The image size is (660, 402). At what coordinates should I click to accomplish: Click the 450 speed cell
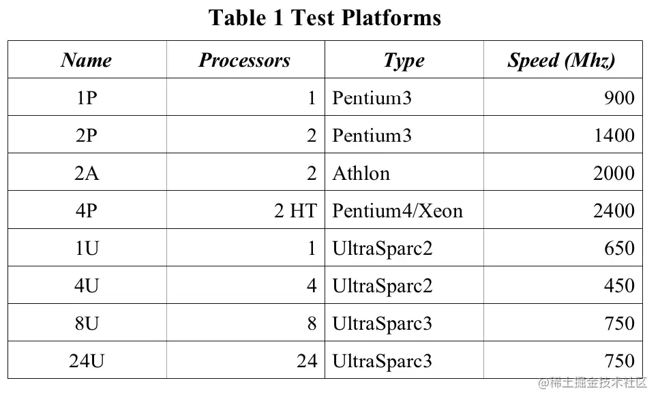(x=618, y=285)
